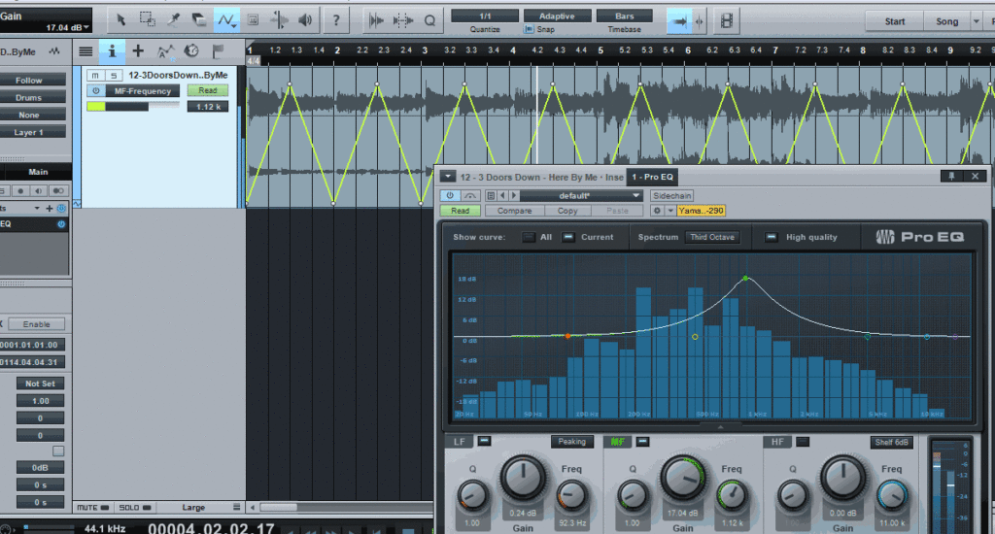Open the Gain parameter dropdown arrow
The image size is (995, 534).
point(86,27)
